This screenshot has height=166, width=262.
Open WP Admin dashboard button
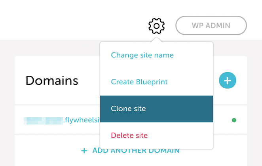(x=211, y=26)
